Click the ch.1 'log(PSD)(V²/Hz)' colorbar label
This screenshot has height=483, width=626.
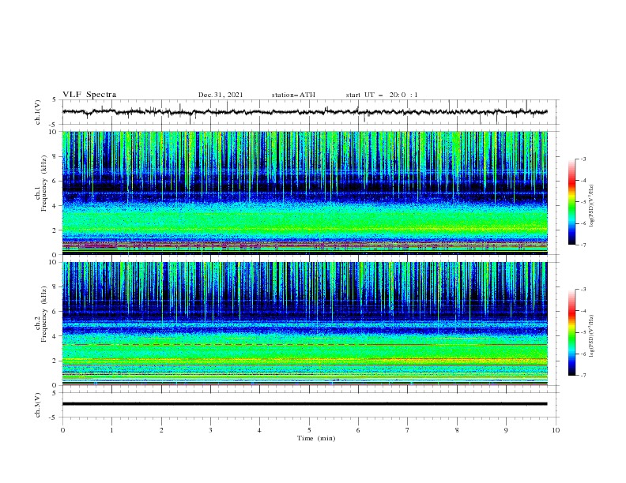(x=592, y=206)
